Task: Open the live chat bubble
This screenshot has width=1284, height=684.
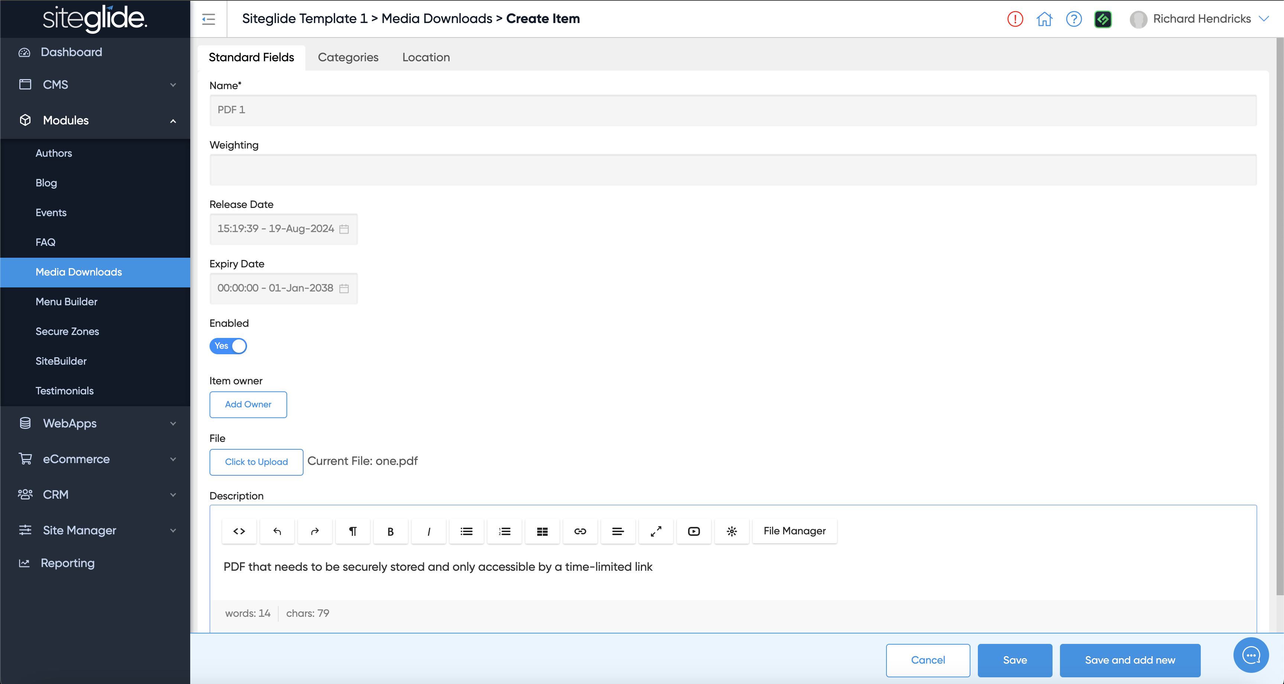Action: [1251, 655]
